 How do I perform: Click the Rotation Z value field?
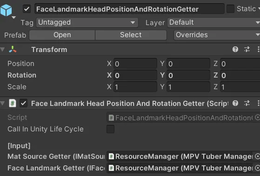click(x=240, y=75)
